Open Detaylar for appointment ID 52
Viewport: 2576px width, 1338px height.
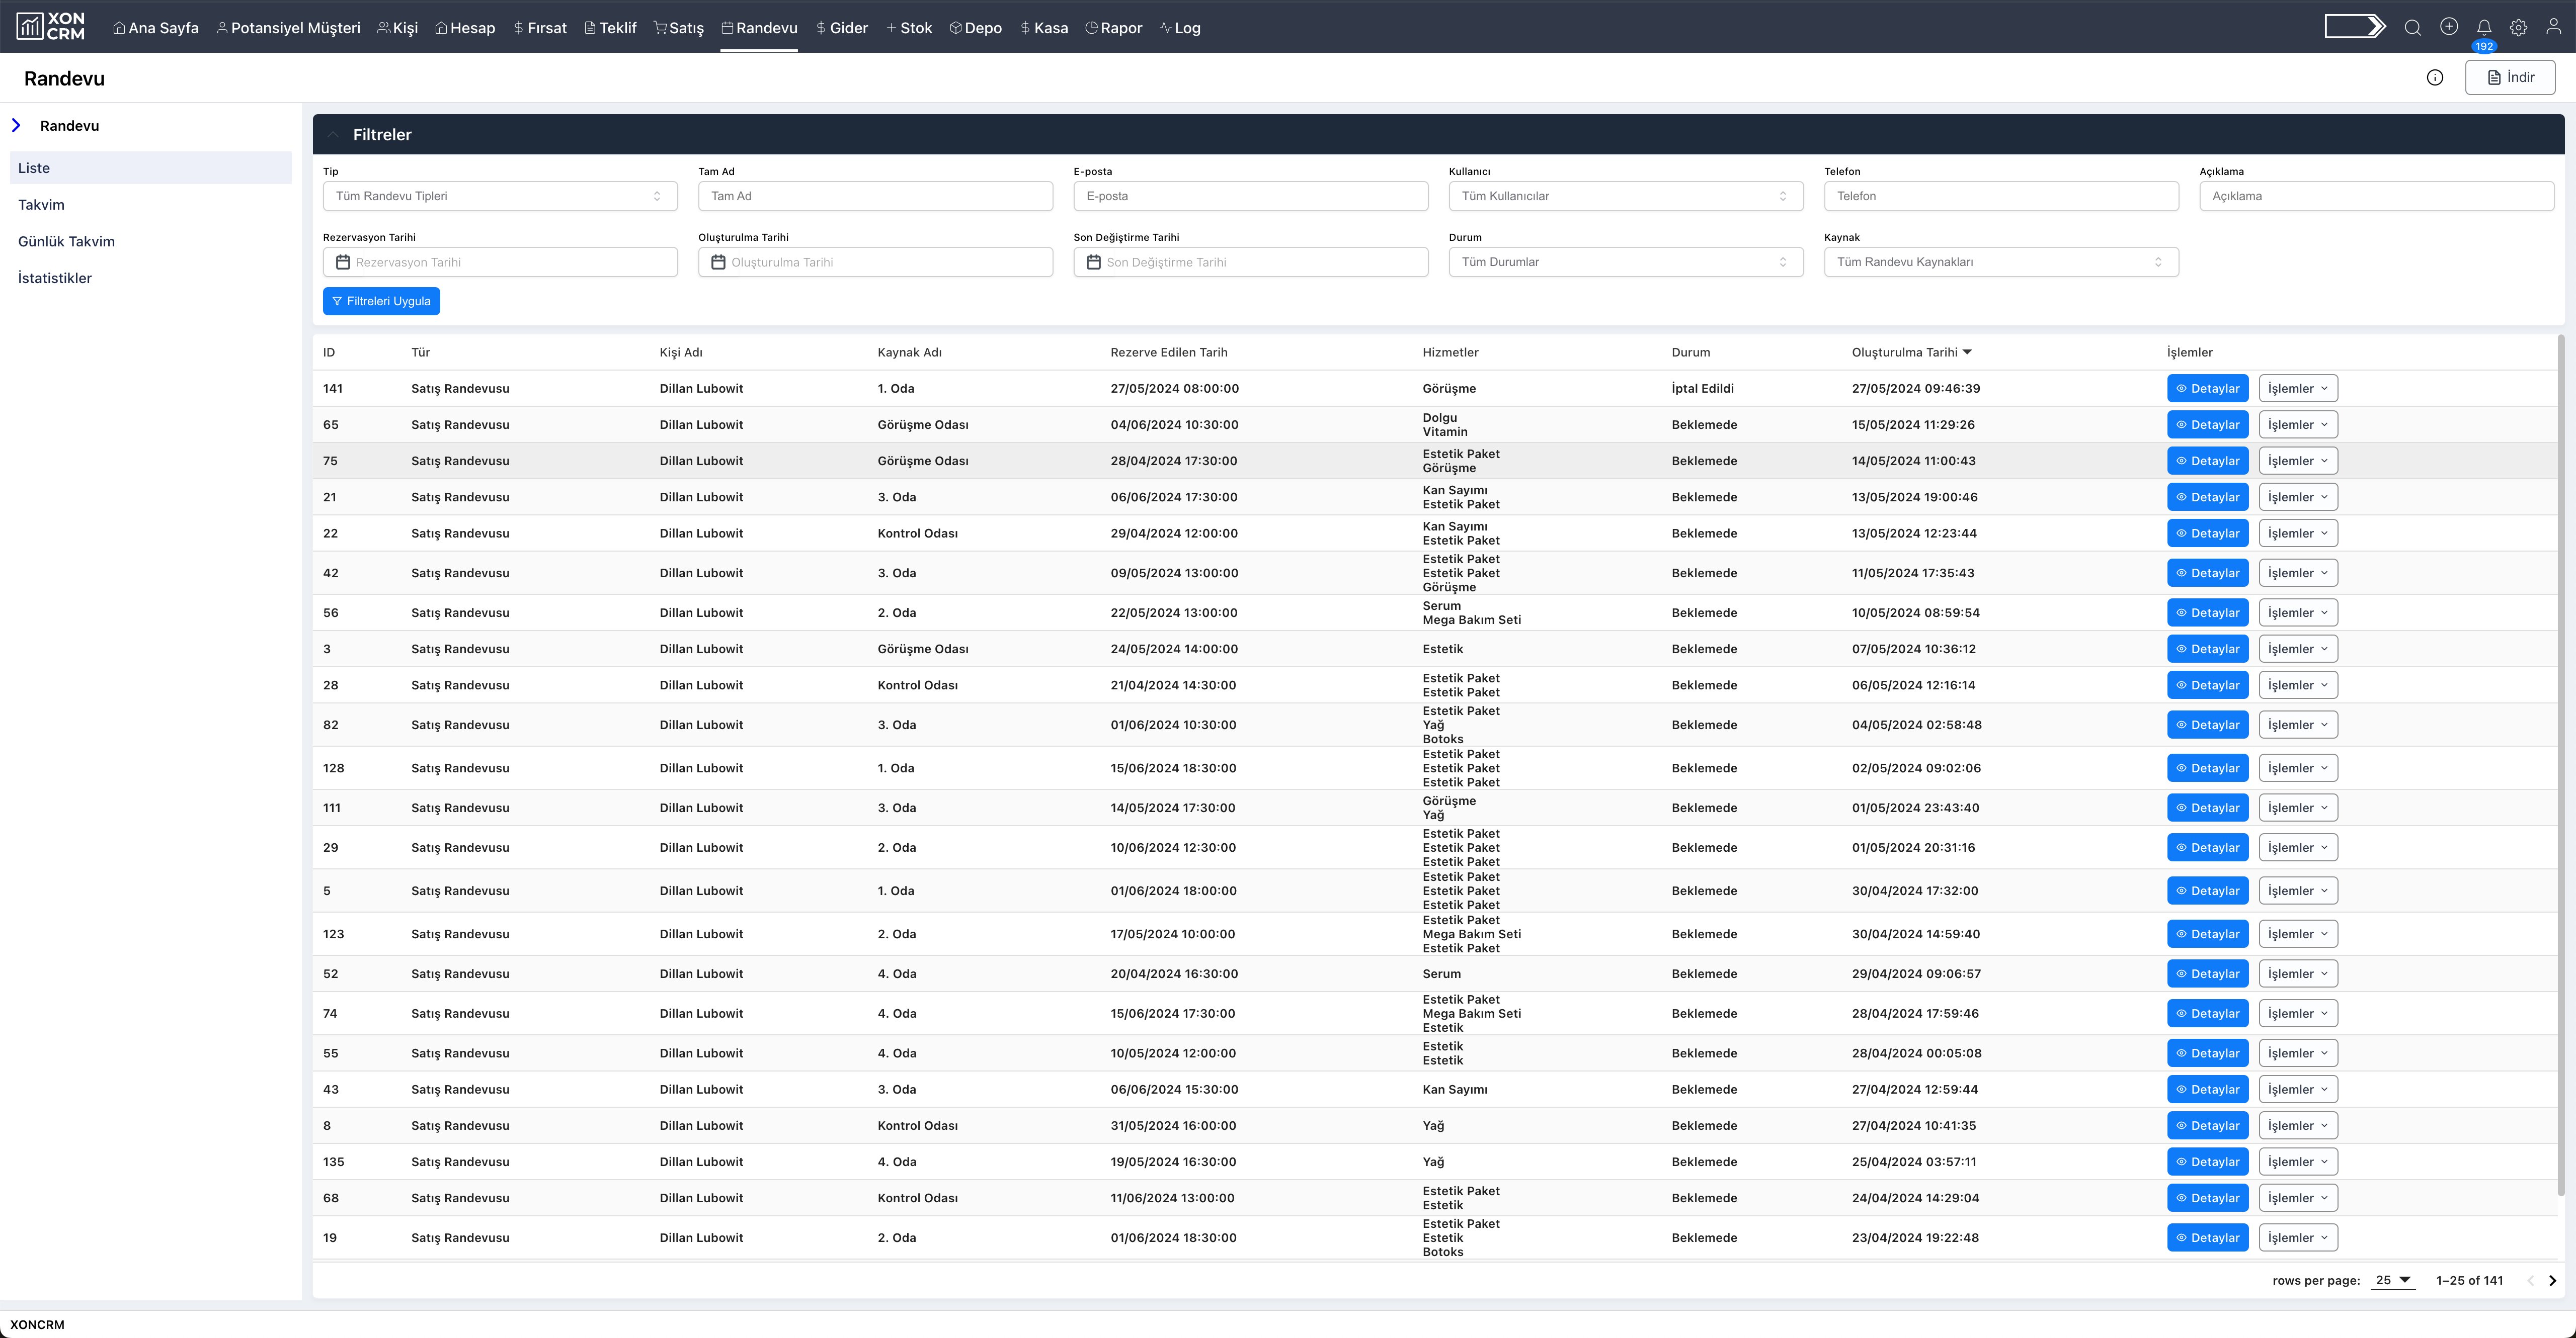pyautogui.click(x=2207, y=973)
